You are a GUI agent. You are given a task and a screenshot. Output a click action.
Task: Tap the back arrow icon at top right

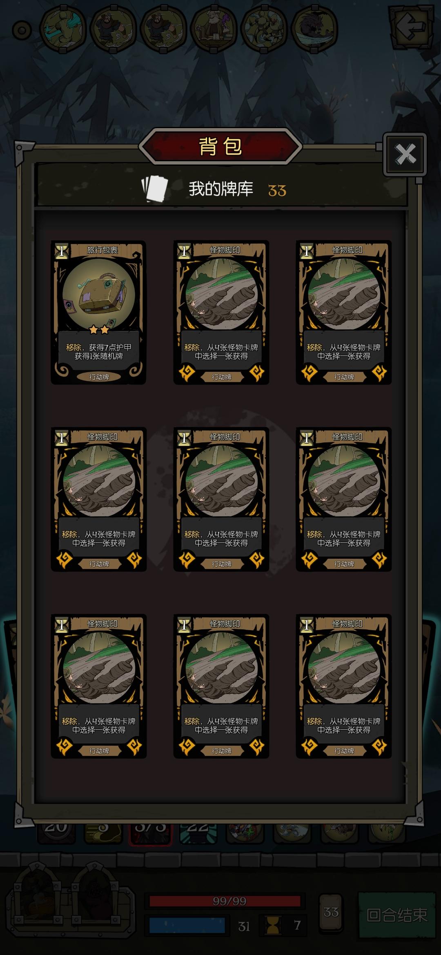[x=411, y=27]
